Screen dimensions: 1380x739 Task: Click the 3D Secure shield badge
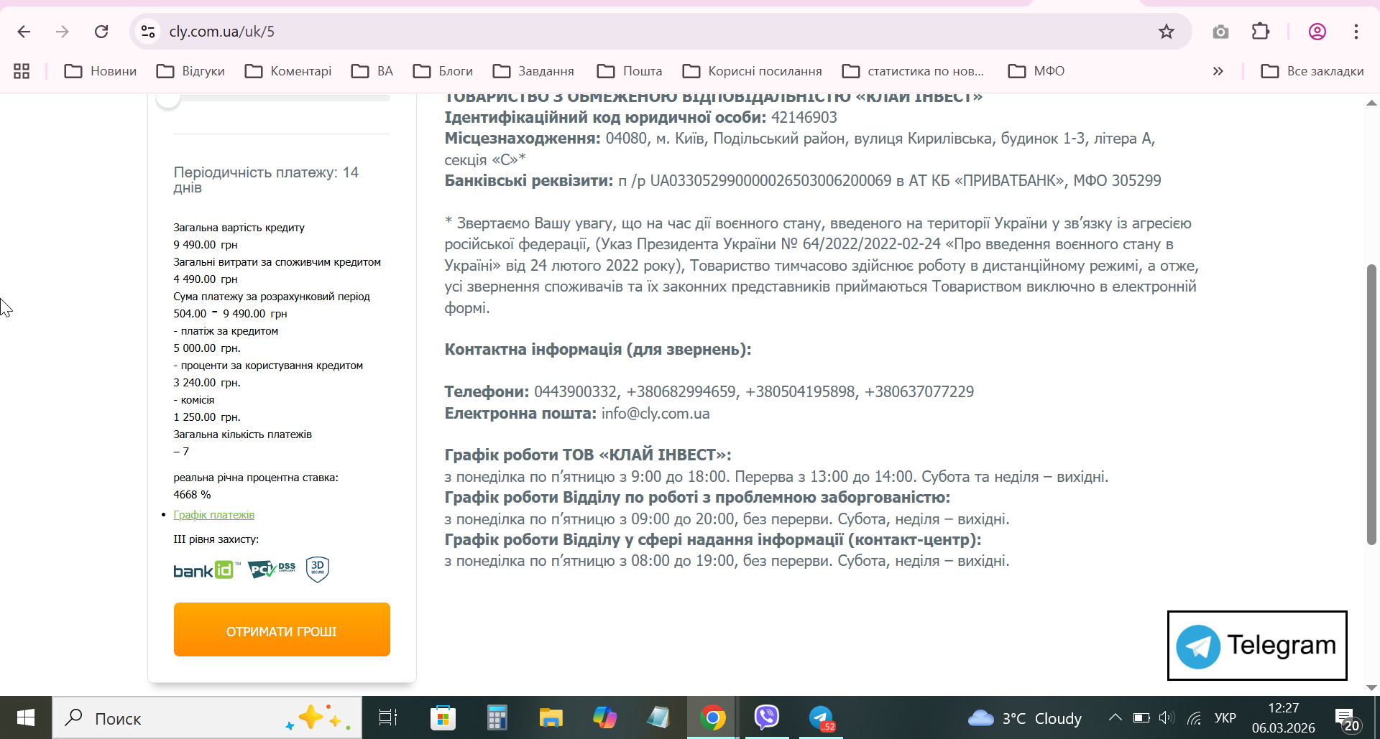(x=318, y=570)
